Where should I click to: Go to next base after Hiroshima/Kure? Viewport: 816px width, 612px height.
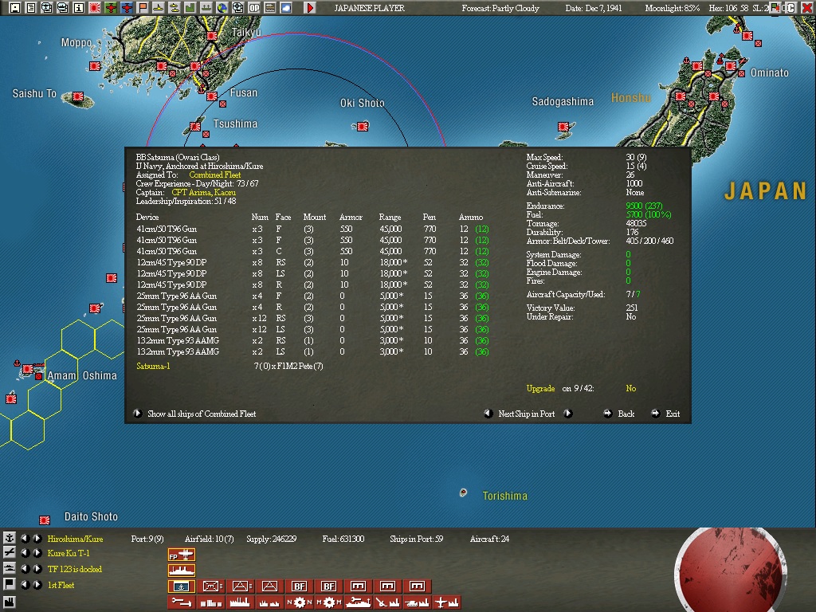[x=37, y=538]
